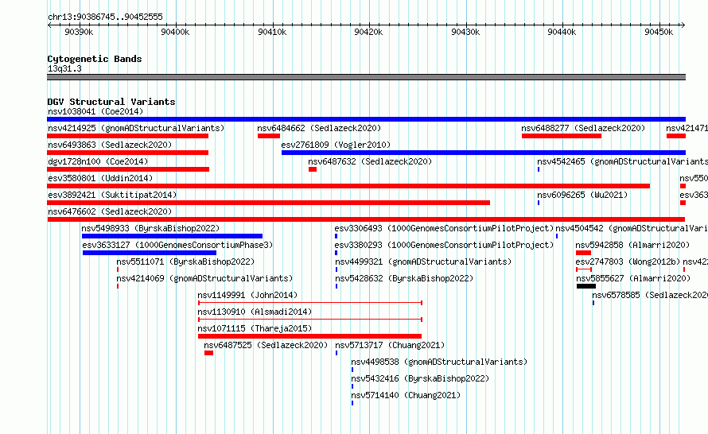Click the nsv6484662 (Sedlazeck2020) label
The width and height of the screenshot is (708, 434).
coord(319,128)
